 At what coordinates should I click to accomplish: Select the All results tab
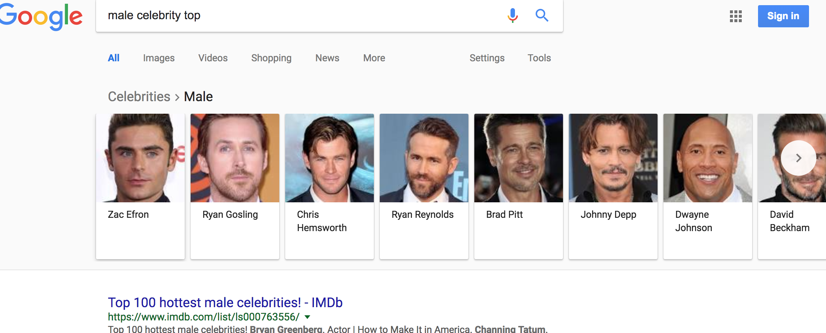coord(114,58)
